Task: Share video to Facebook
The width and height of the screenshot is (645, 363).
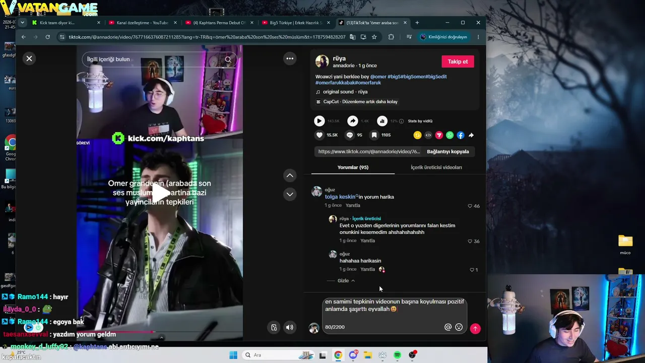Action: [x=461, y=135]
